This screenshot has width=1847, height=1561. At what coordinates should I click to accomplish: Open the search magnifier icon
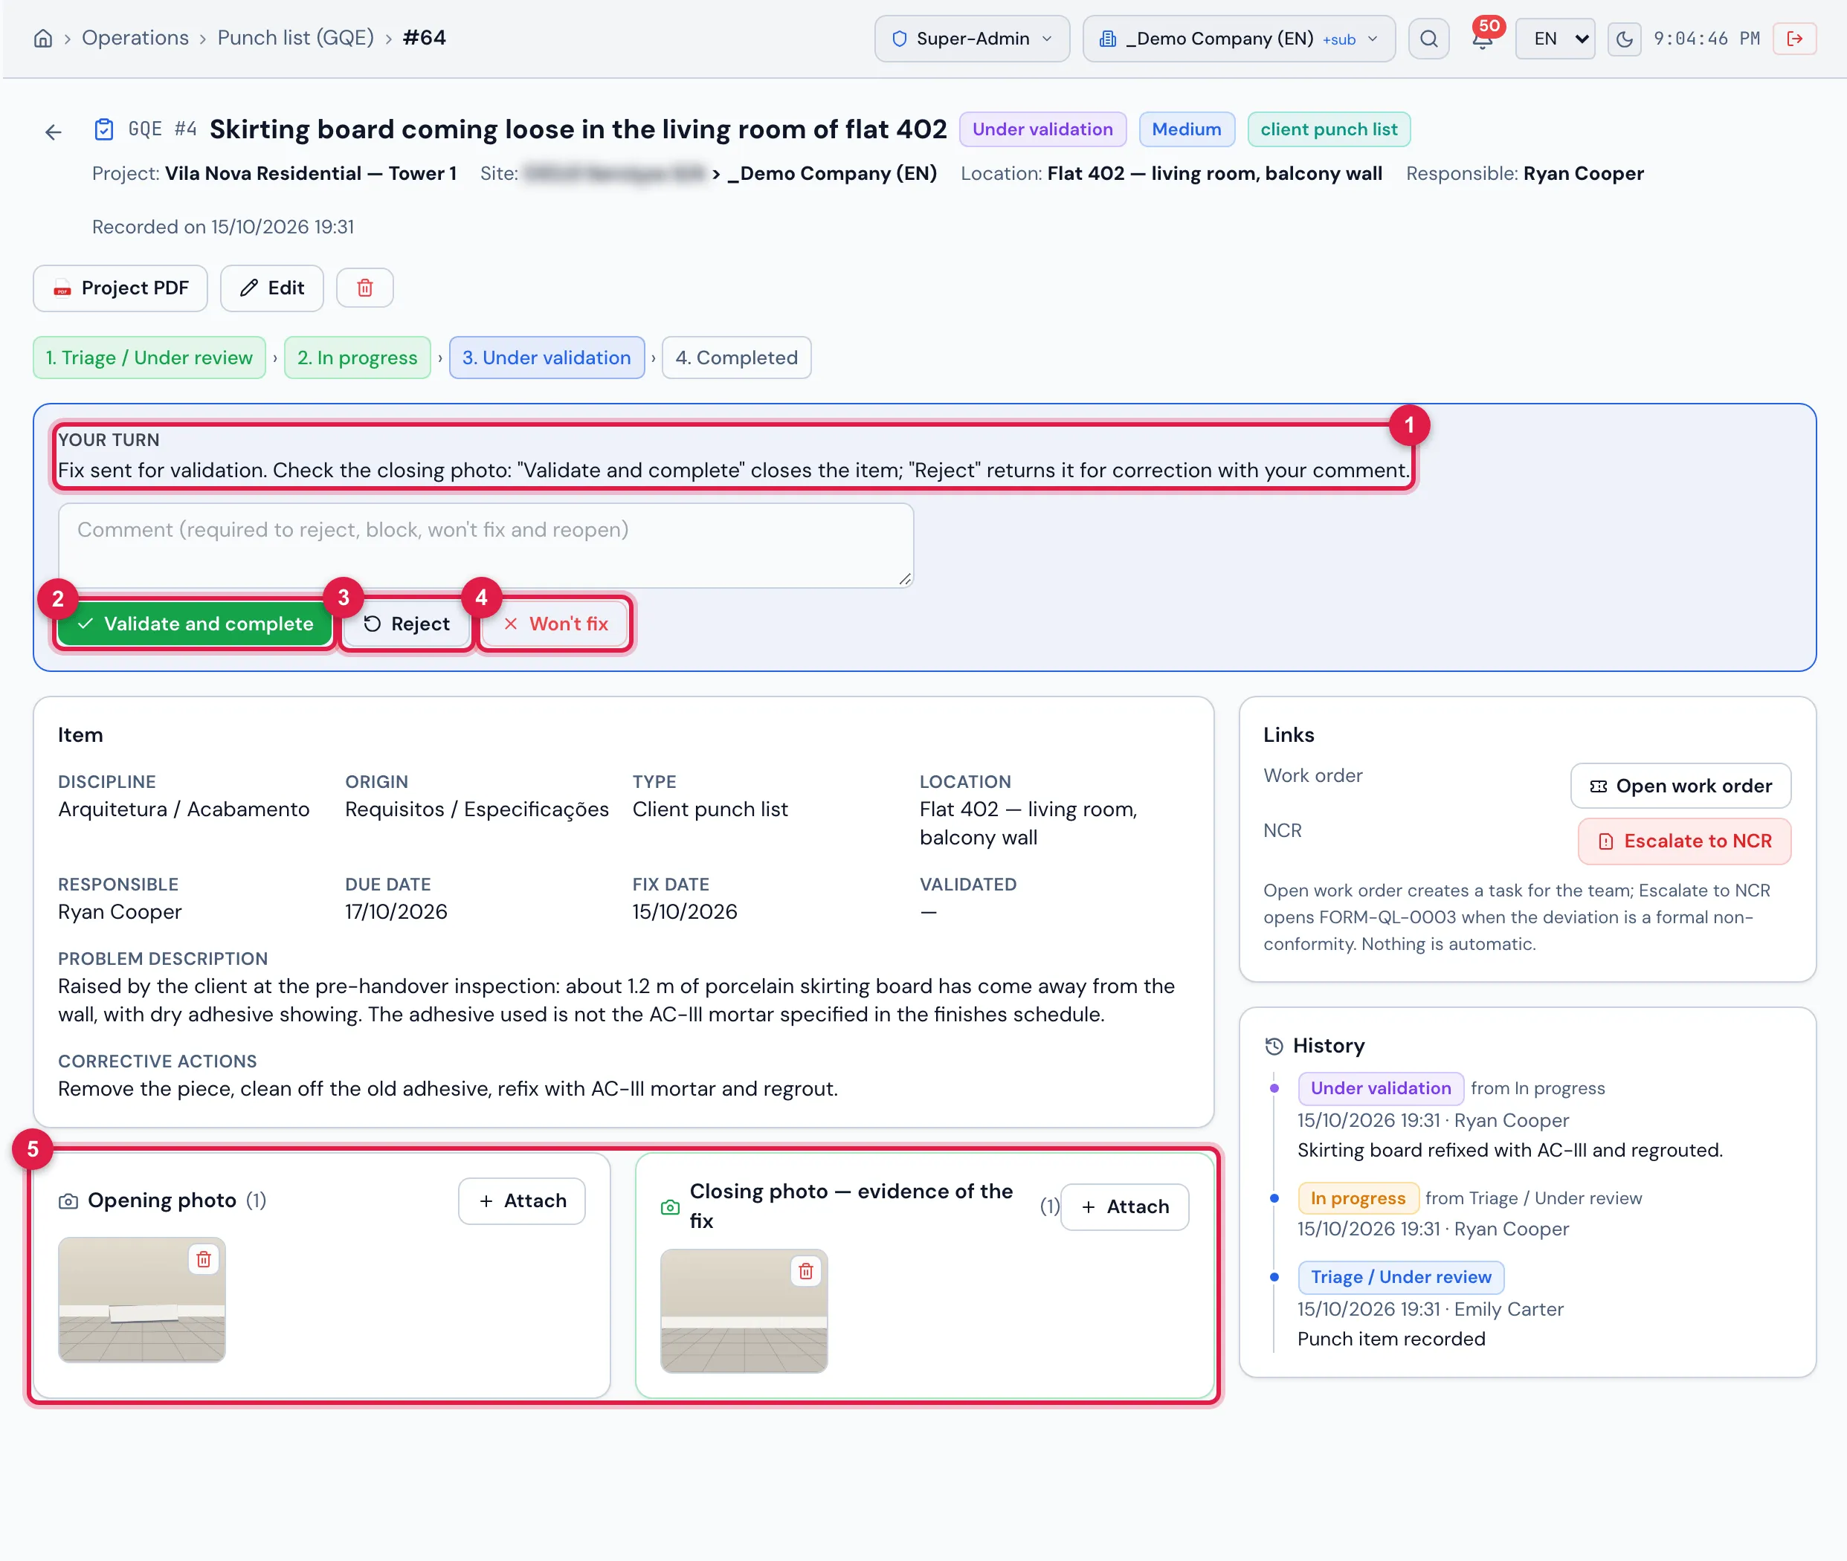coord(1428,39)
